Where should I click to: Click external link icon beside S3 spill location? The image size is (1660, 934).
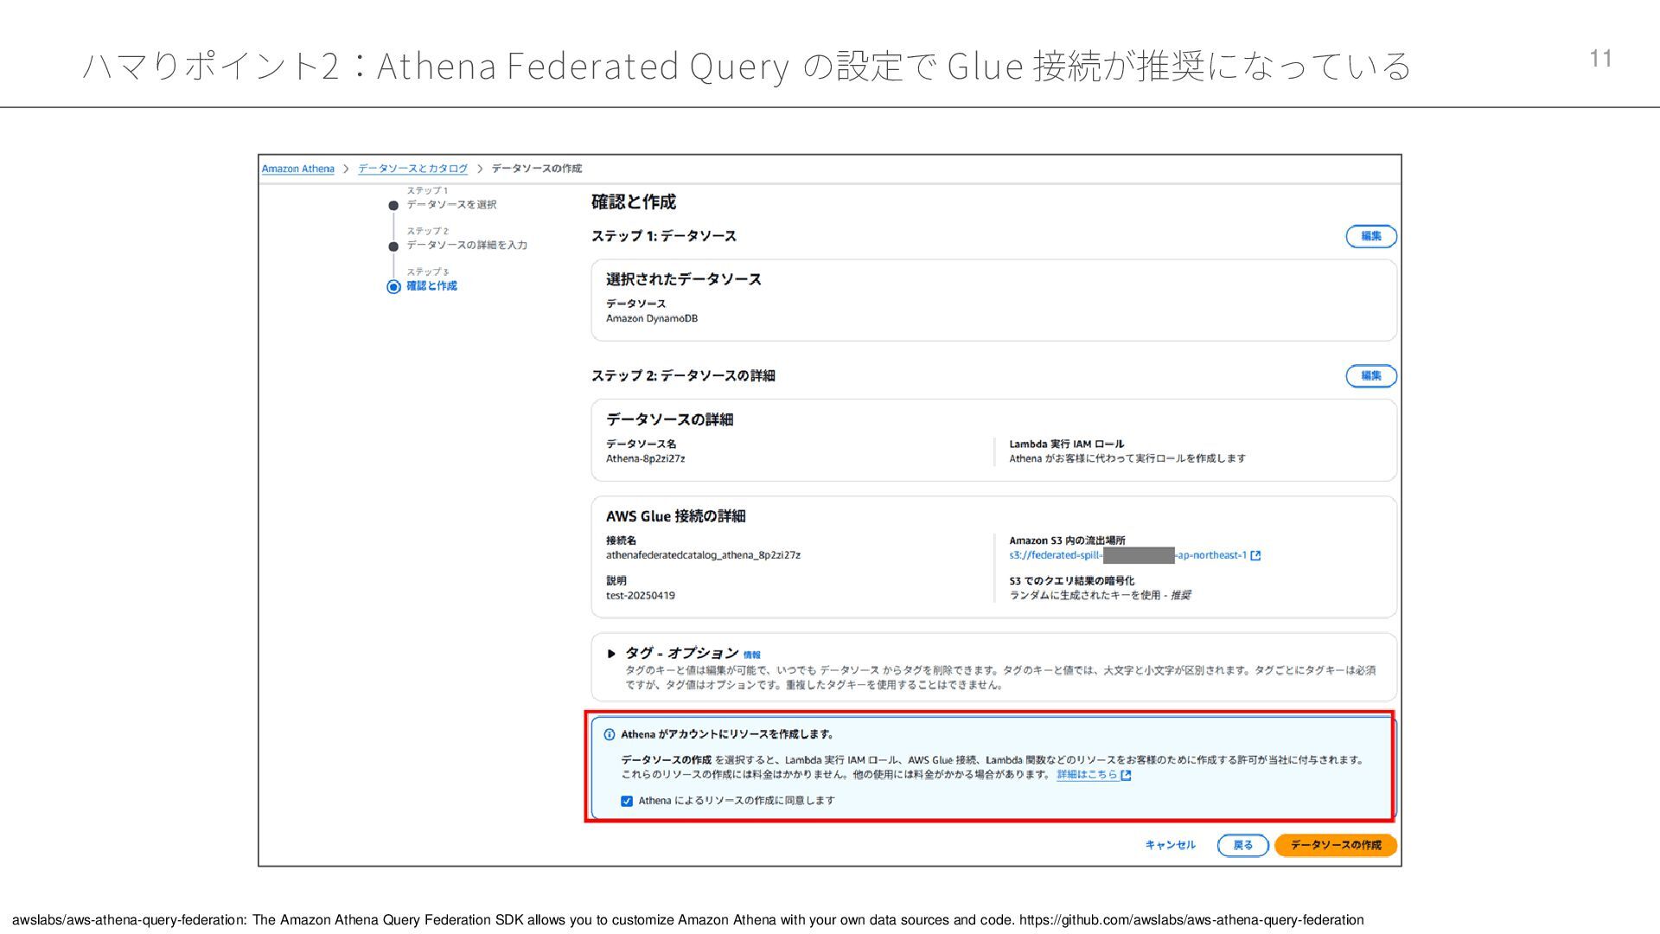click(x=1255, y=556)
